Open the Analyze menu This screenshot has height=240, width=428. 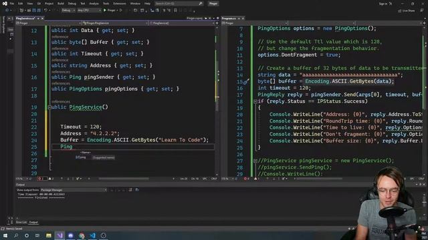94,3
